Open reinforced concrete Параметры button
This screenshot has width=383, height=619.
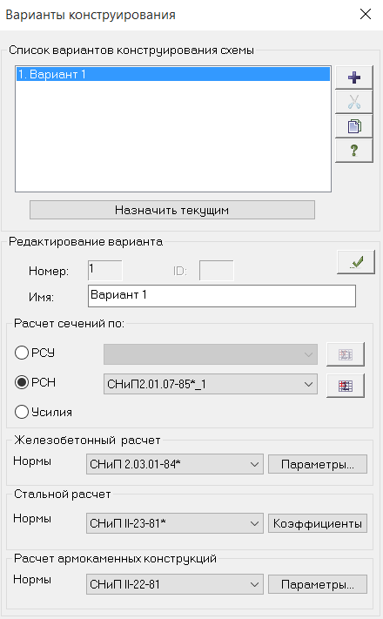click(x=318, y=464)
